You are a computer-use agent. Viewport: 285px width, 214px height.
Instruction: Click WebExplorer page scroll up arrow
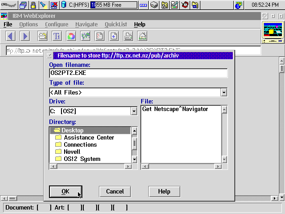tap(282, 61)
